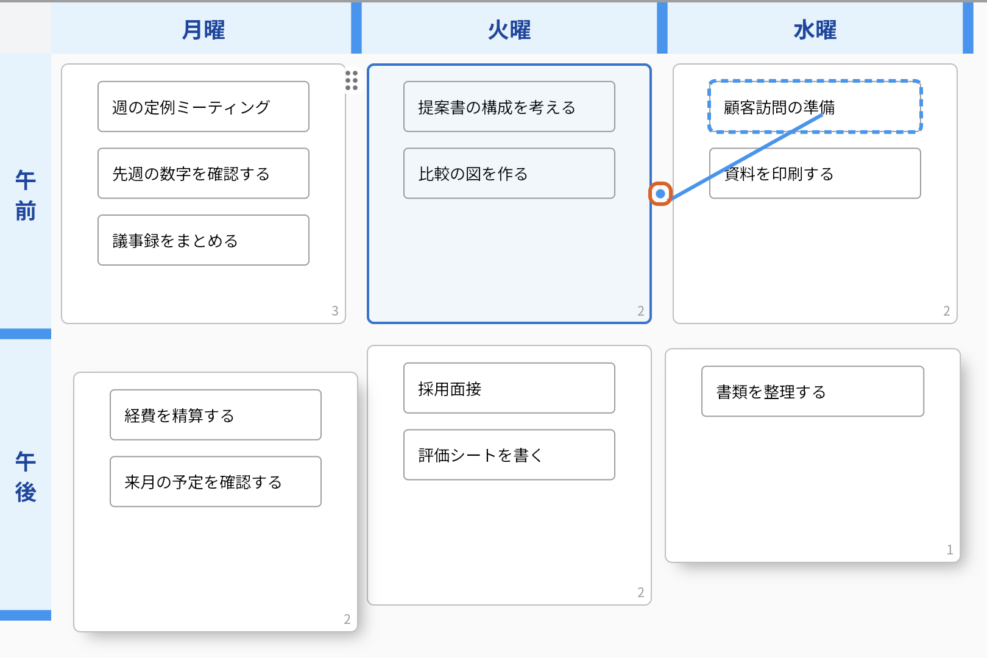Click the count 2 on Monday afternoon card
The width and height of the screenshot is (987, 658).
tap(347, 619)
